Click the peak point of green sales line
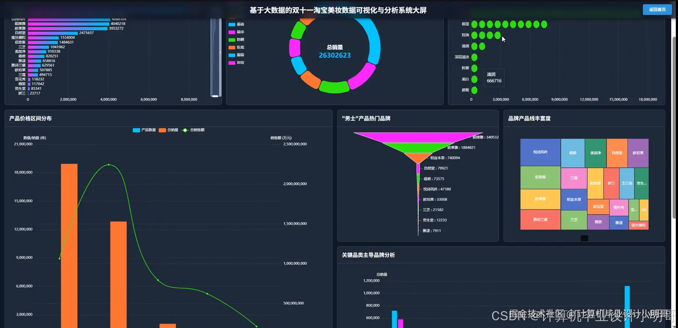Image resolution: width=678 pixels, height=328 pixels. [x=108, y=165]
